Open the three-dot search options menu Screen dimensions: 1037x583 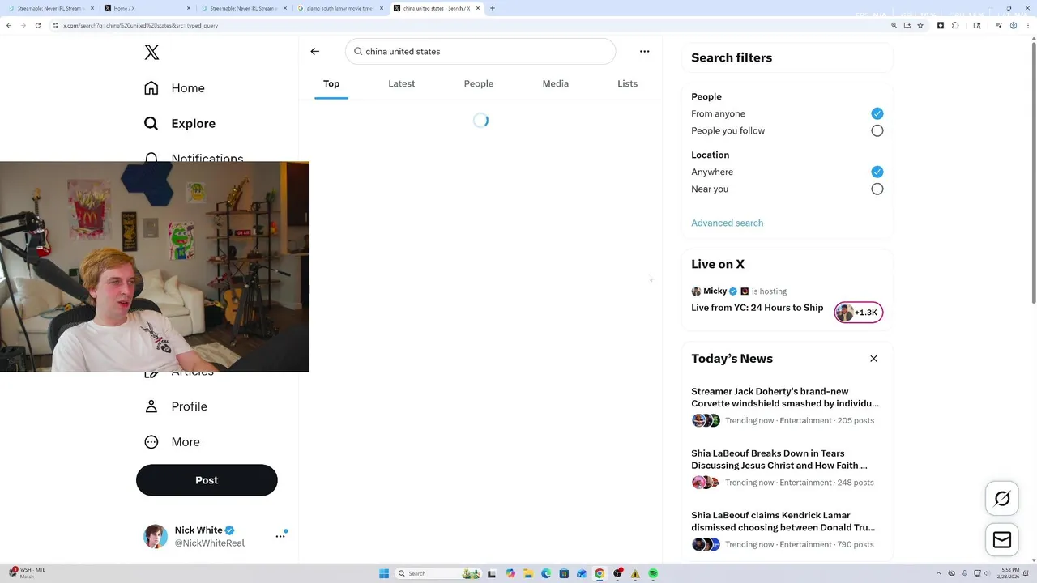645,51
